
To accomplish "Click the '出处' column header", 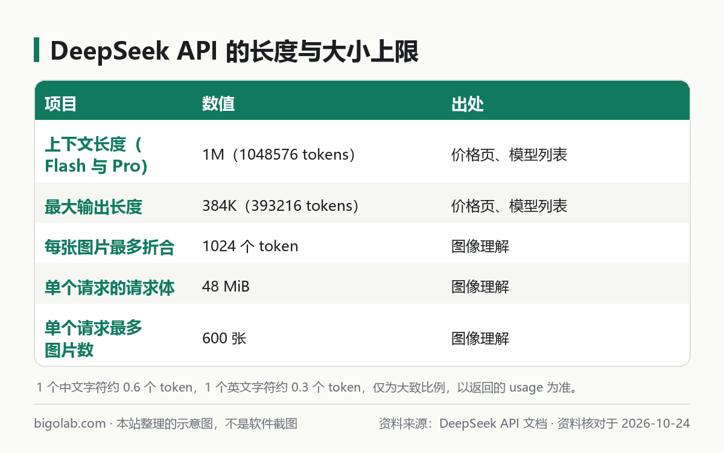I will (468, 104).
